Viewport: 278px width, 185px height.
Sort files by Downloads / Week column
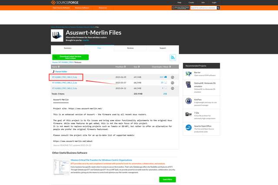coord(161,67)
